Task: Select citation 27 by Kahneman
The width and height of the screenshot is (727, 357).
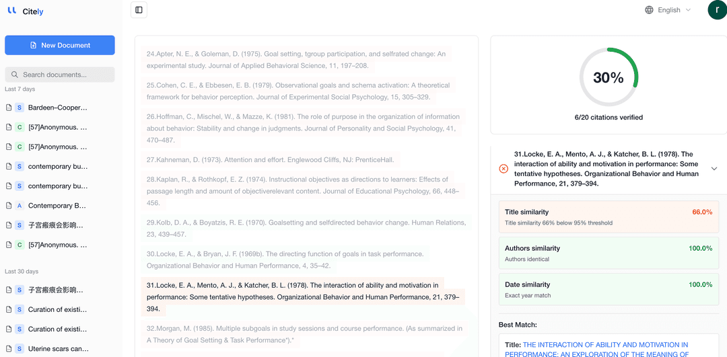Action: point(271,160)
